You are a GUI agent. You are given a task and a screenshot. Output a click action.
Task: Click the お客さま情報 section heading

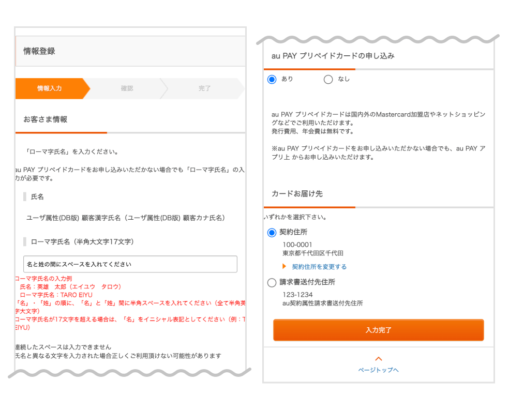click(46, 119)
